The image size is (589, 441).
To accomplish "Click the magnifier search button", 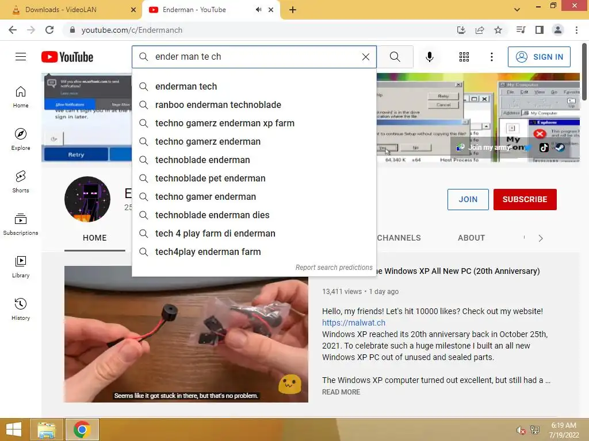I will point(395,57).
